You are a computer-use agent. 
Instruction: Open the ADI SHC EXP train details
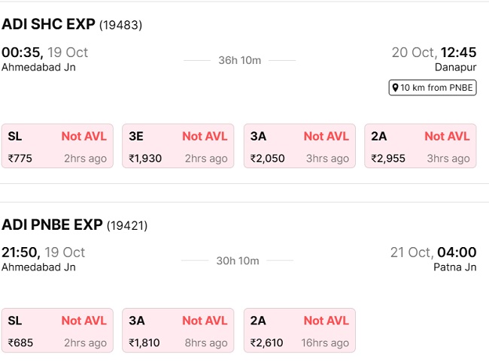tap(48, 24)
